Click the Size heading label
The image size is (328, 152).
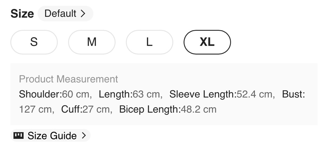22,14
